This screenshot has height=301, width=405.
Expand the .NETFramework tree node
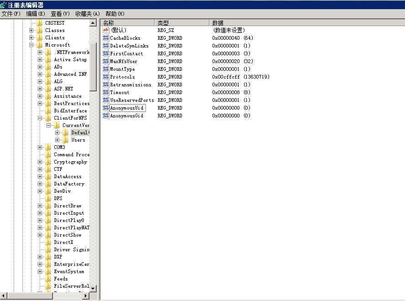click(x=40, y=52)
